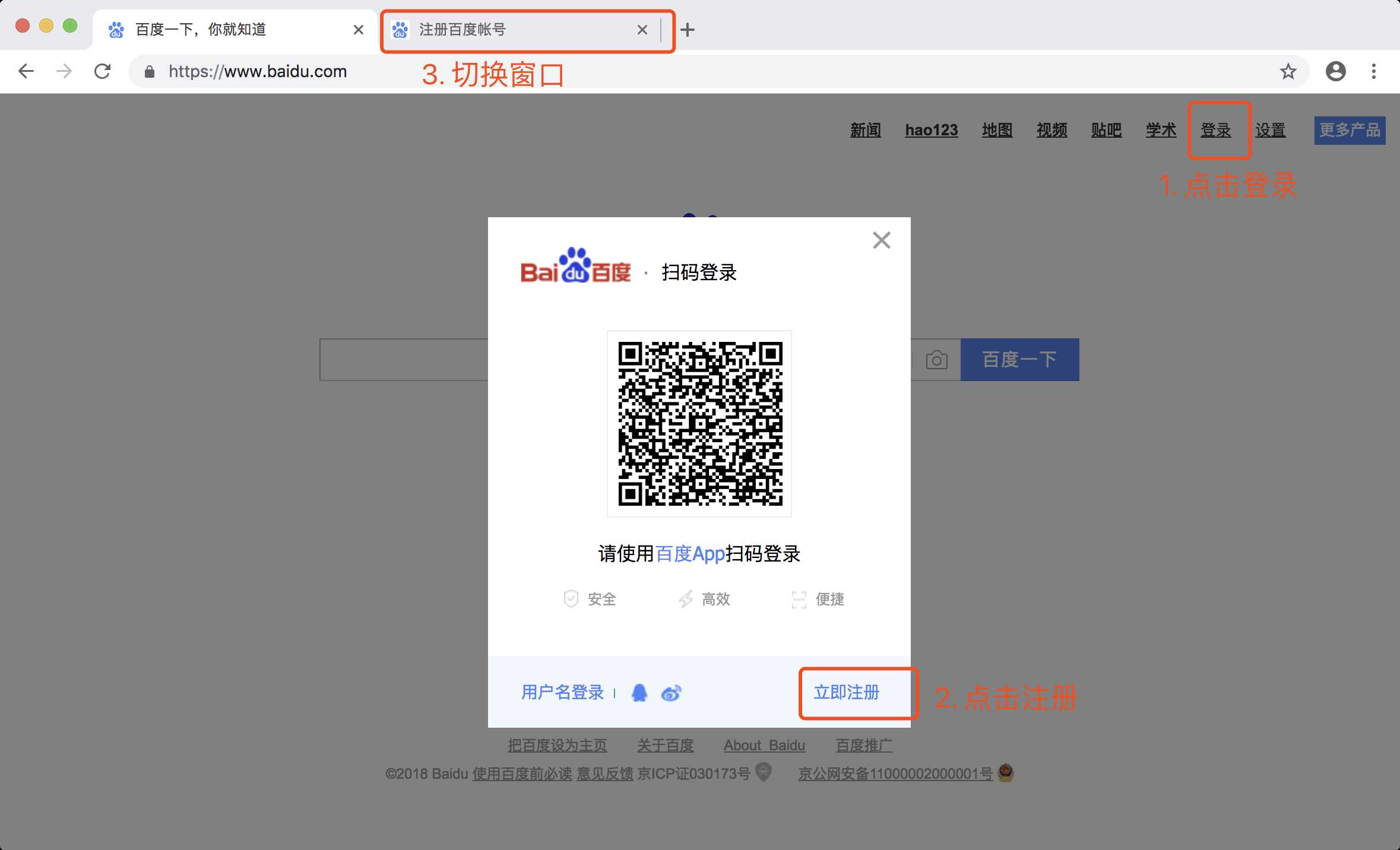Viewport: 1400px width, 850px height.
Task: Click 用户名登录 link
Action: point(562,693)
